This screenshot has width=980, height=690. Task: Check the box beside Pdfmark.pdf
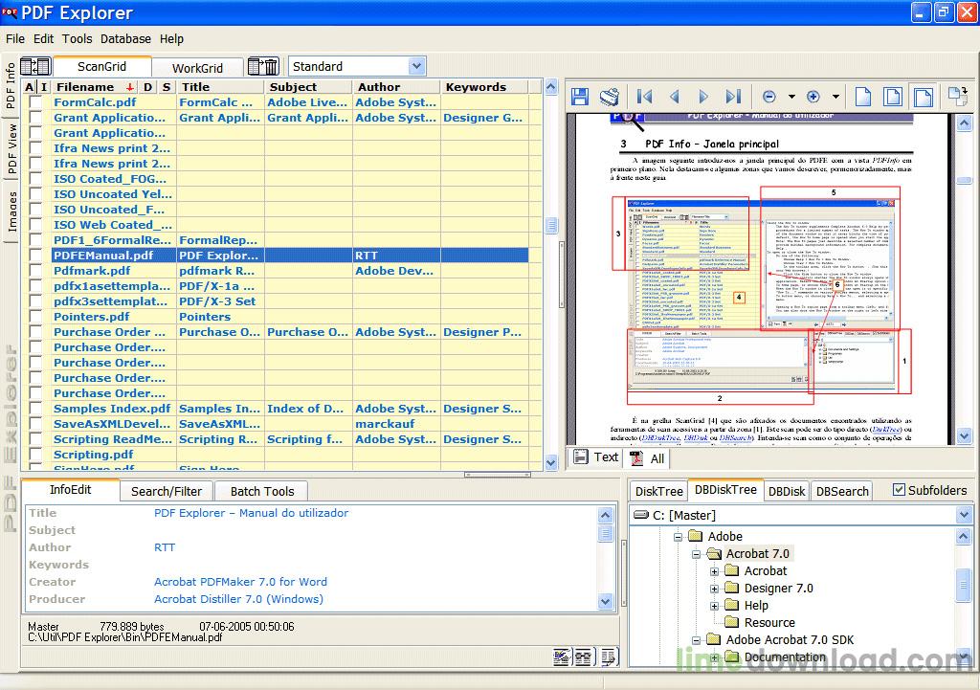click(36, 271)
